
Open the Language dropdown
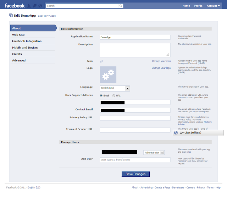[x=115, y=89]
